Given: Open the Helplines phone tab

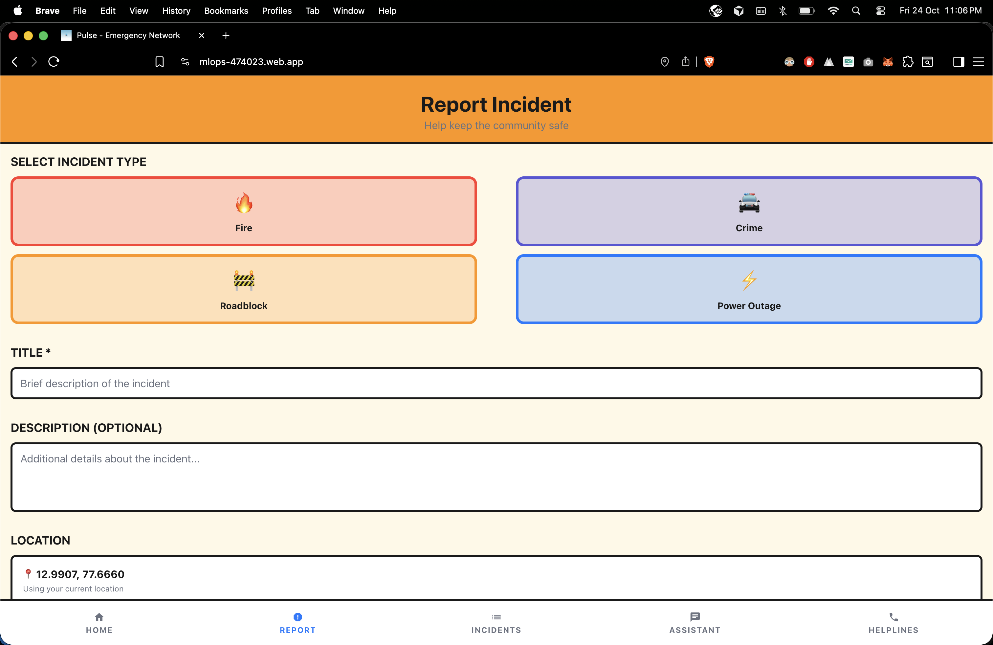Looking at the screenshot, I should [x=893, y=622].
